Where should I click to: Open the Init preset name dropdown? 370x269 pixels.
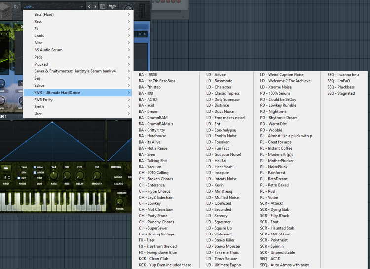point(54,7)
